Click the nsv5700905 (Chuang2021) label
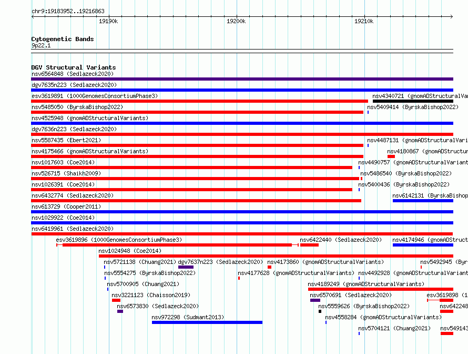Image resolution: width=468 pixels, height=354 pixels. pyautogui.click(x=143, y=284)
